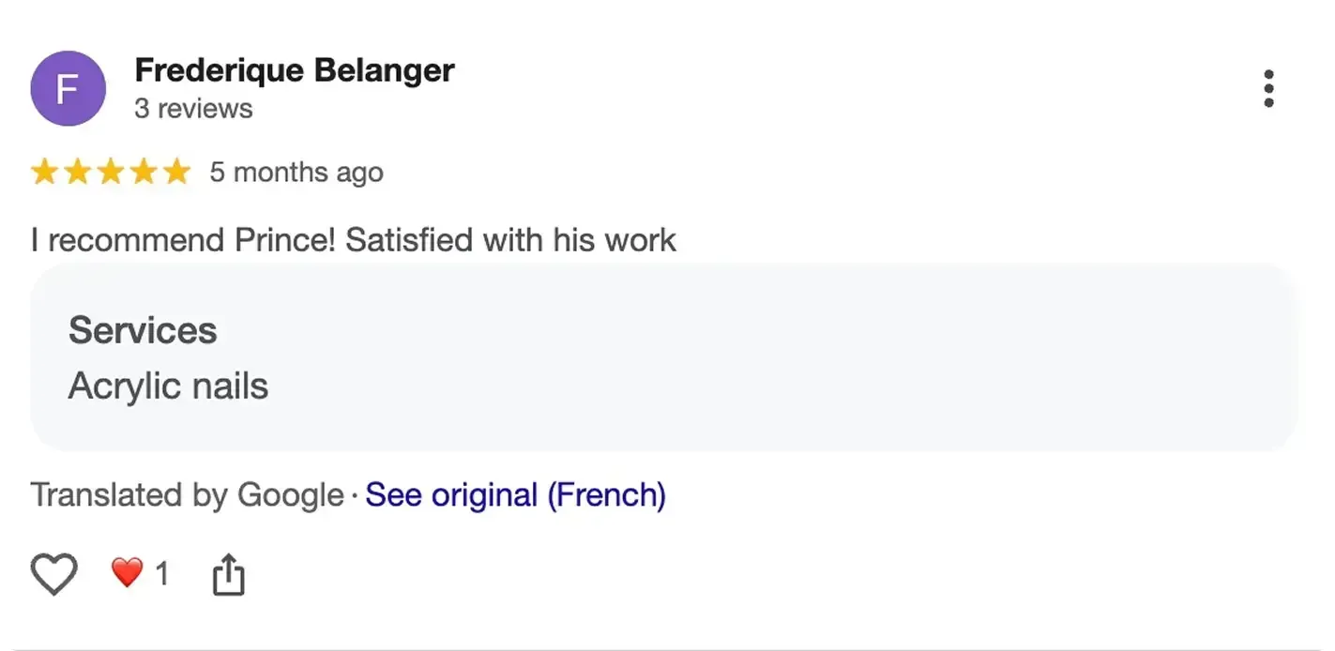Open the three-dot review options menu
This screenshot has height=651, width=1335.
coord(1268,88)
